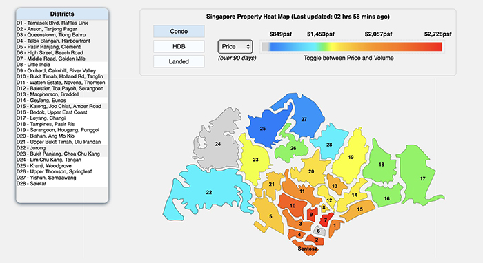This screenshot has width=483, height=263.
Task: Click the Sentosa area on the map
Action: click(x=308, y=249)
